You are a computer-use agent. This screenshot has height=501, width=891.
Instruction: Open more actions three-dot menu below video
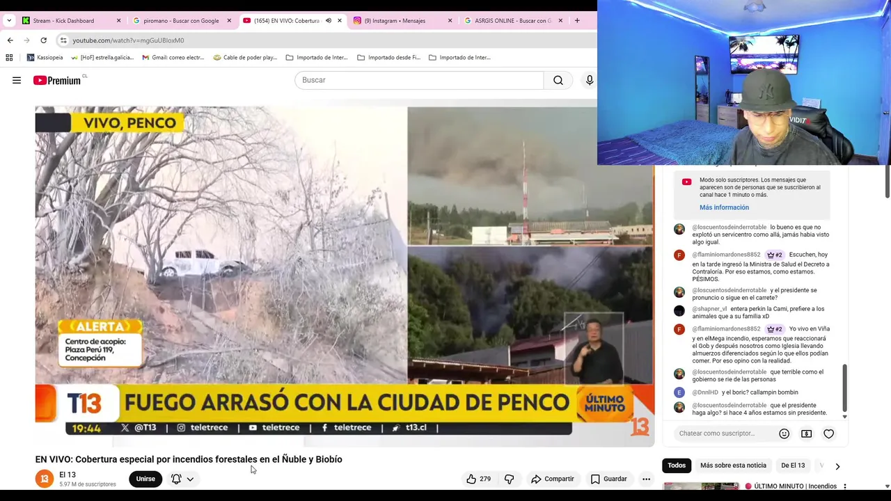point(646,479)
